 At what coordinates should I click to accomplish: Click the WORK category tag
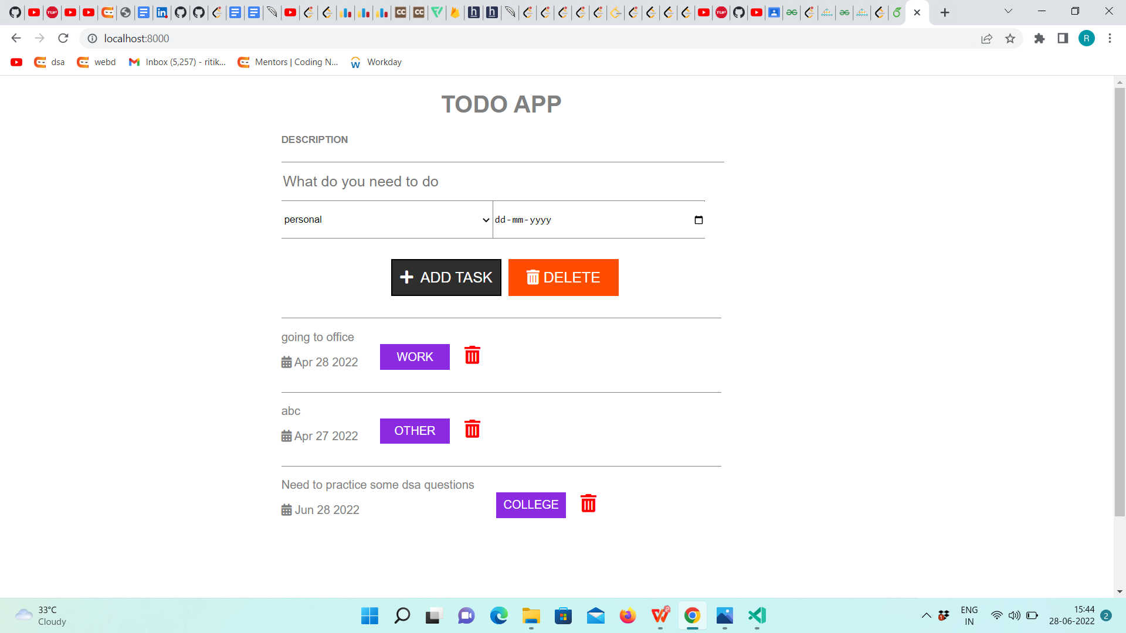pos(415,357)
